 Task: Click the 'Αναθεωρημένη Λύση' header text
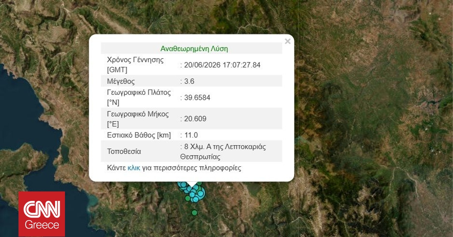click(194, 49)
